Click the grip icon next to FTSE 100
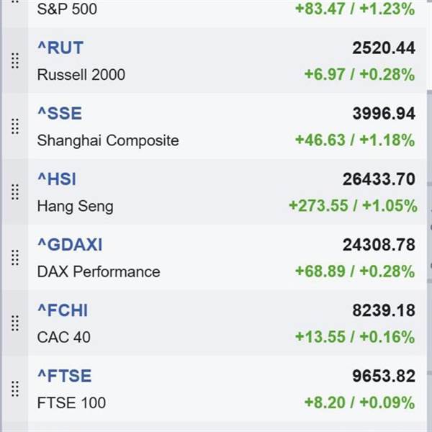 (15, 389)
